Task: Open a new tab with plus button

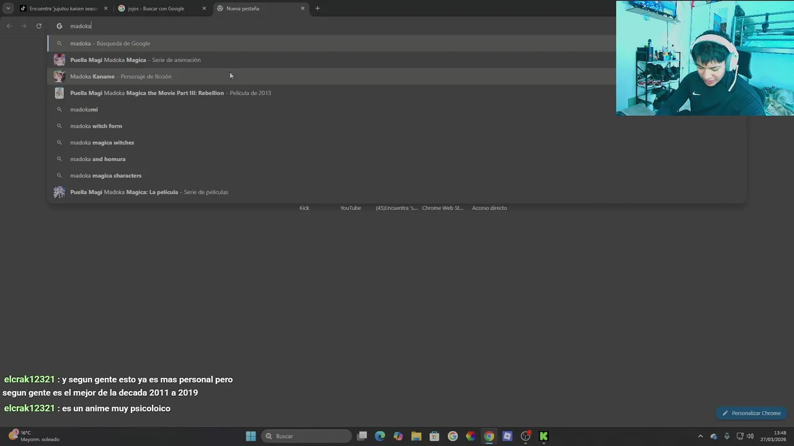Action: [x=318, y=9]
